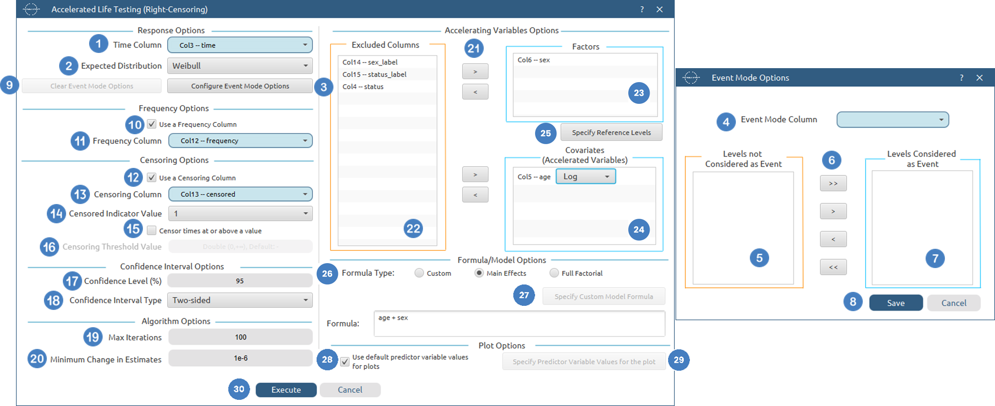
Task: Select Col5 -- age in Covariates list
Action: (534, 177)
